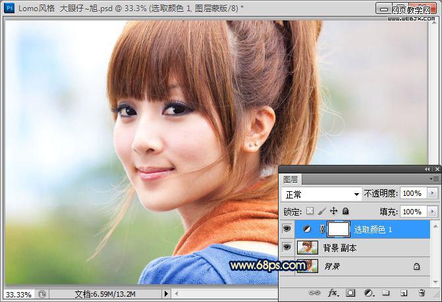Open the layers panel flyout menu
The width and height of the screenshot is (442, 302).
tap(434, 179)
